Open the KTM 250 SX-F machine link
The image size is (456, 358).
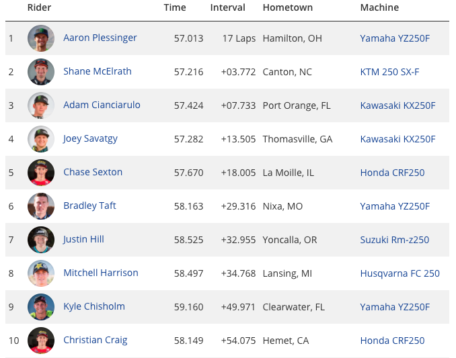tap(389, 72)
